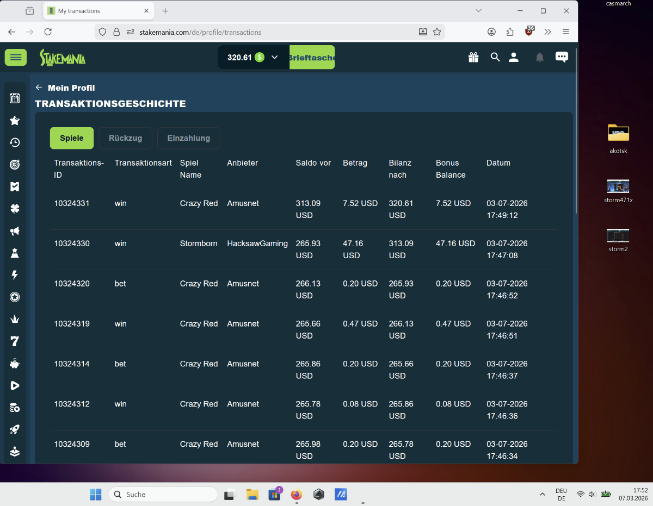Click the star favorites icon in sidebar

(15, 121)
